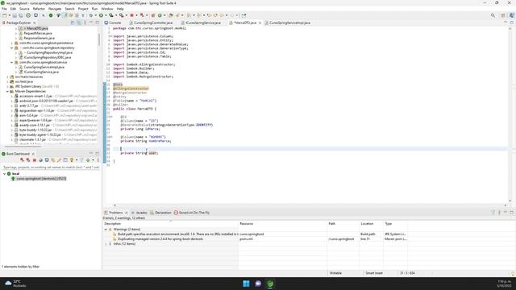
Task: Switch to ICursoSpringService.java editor tab
Action: pyautogui.click(x=201, y=23)
